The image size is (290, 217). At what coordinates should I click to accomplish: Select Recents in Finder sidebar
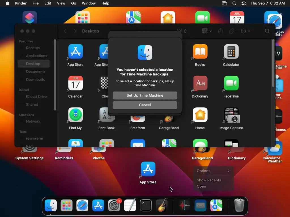click(x=33, y=48)
